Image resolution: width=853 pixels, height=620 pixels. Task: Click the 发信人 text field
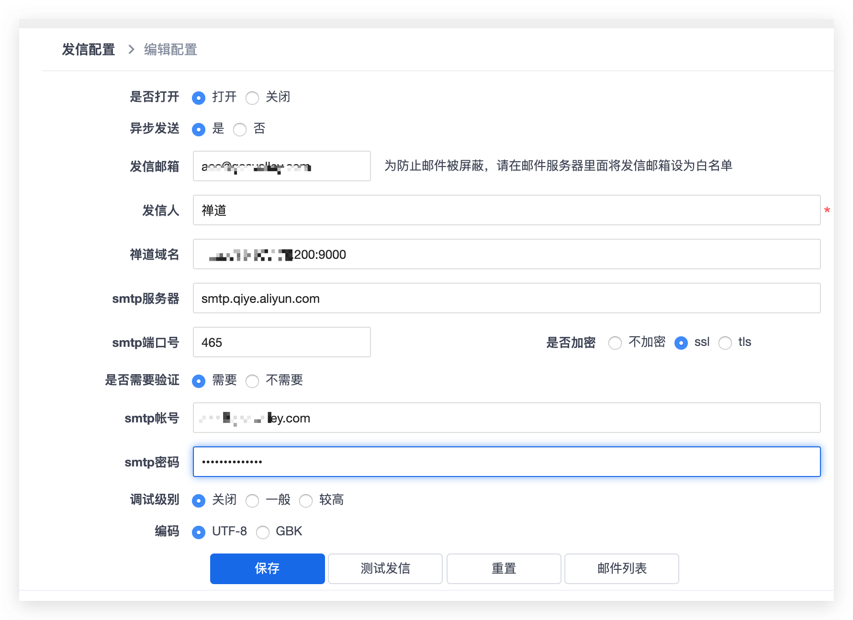coord(506,210)
